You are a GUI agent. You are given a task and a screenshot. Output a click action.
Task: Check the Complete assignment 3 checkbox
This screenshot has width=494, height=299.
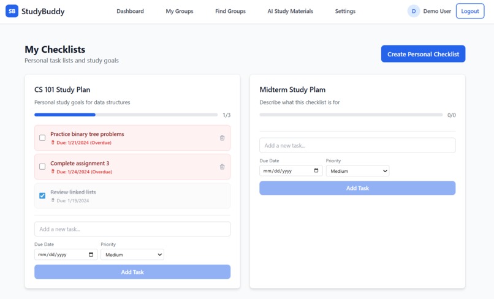coord(42,167)
